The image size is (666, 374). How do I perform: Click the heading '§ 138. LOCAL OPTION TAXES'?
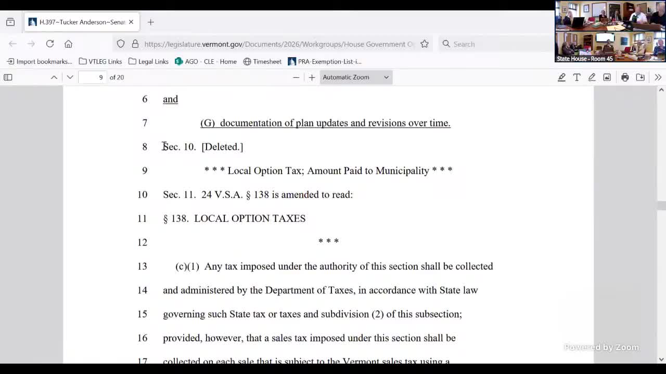point(234,219)
